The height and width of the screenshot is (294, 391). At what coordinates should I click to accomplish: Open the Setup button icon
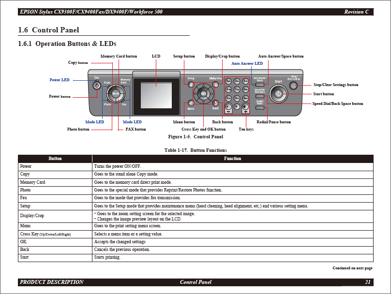(191, 84)
